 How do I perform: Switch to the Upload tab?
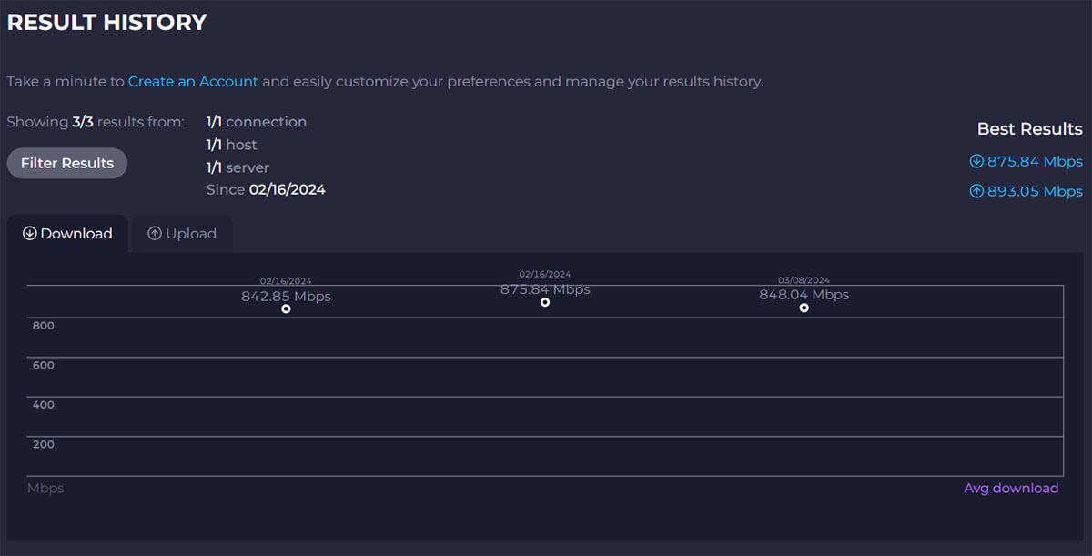(x=182, y=234)
